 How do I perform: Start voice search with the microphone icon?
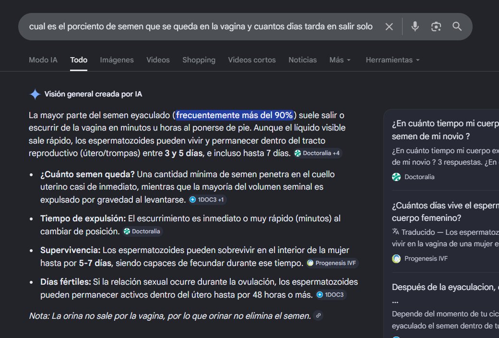click(x=415, y=26)
